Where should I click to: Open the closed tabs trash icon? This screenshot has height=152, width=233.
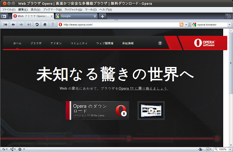229,16
